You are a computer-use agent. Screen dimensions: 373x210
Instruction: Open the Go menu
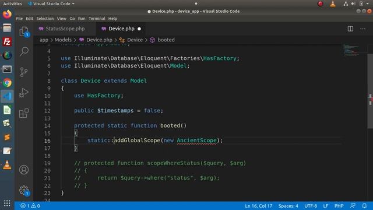click(x=72, y=19)
